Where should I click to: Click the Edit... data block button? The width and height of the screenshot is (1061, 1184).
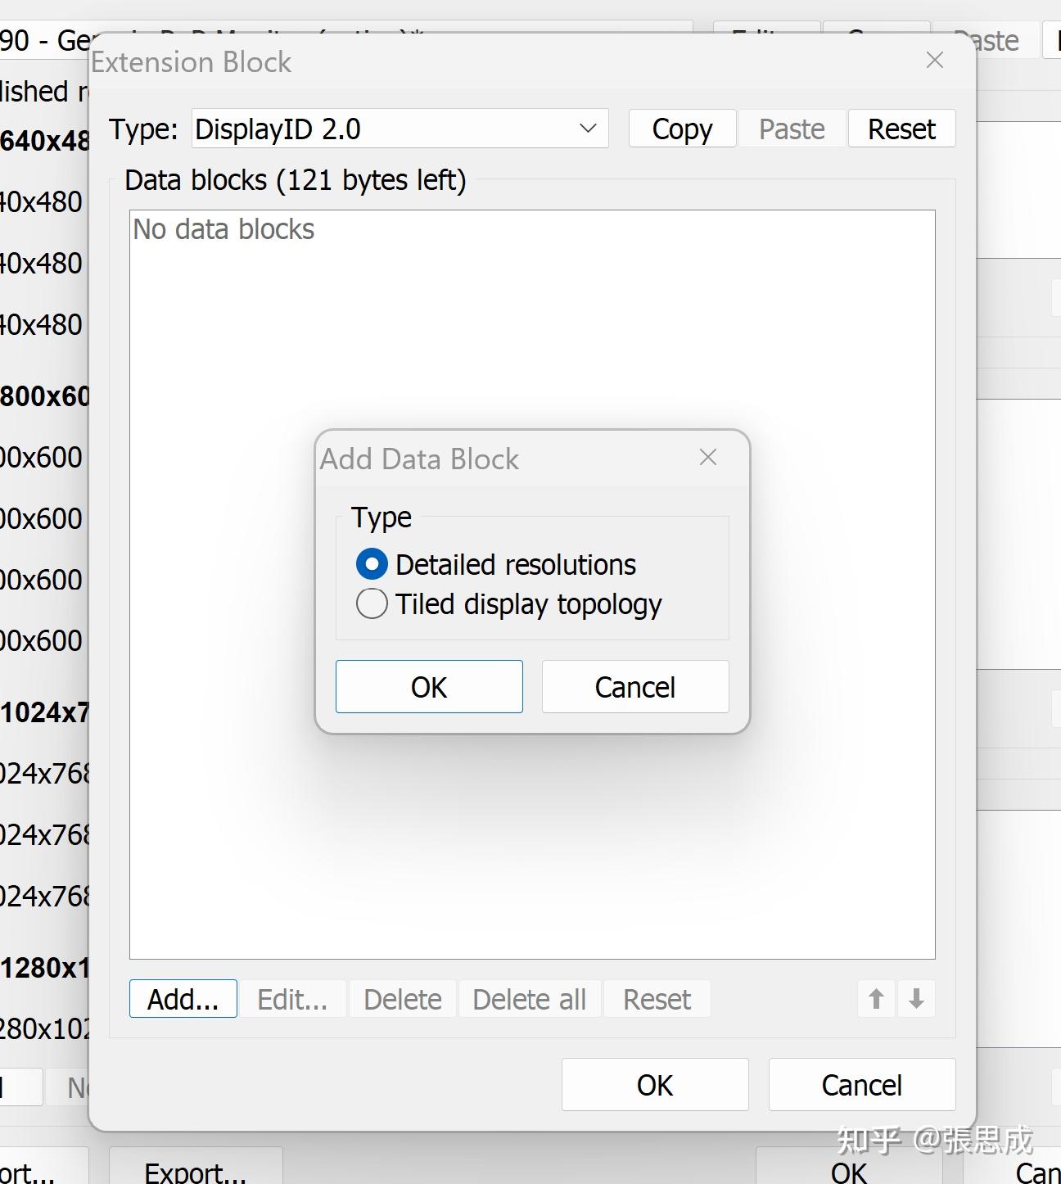coord(292,999)
